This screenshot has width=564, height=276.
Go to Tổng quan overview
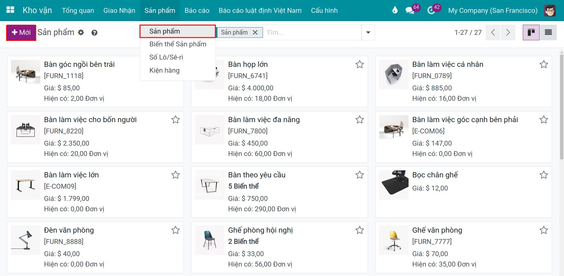point(78,10)
